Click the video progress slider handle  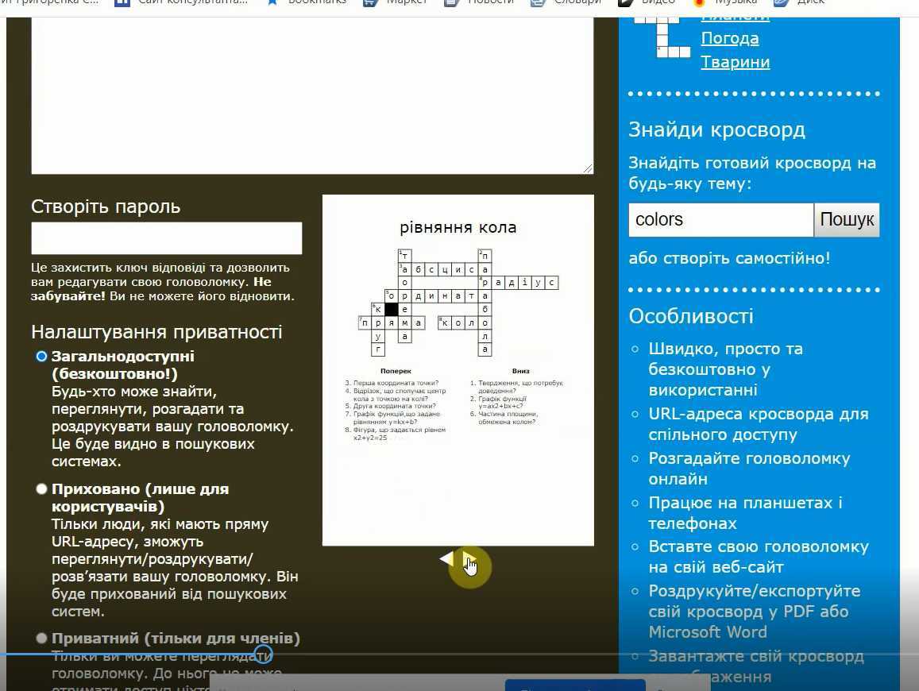[263, 654]
